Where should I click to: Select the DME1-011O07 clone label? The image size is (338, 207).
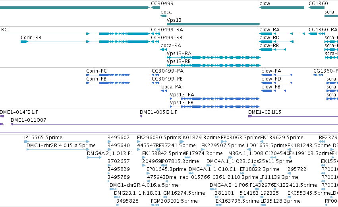point(29,120)
